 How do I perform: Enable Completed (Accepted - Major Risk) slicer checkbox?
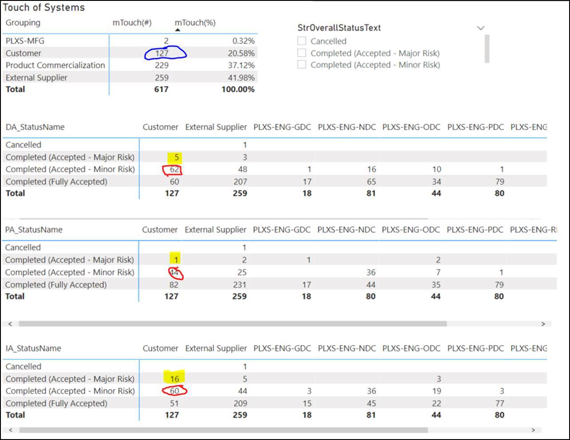pyautogui.click(x=302, y=53)
